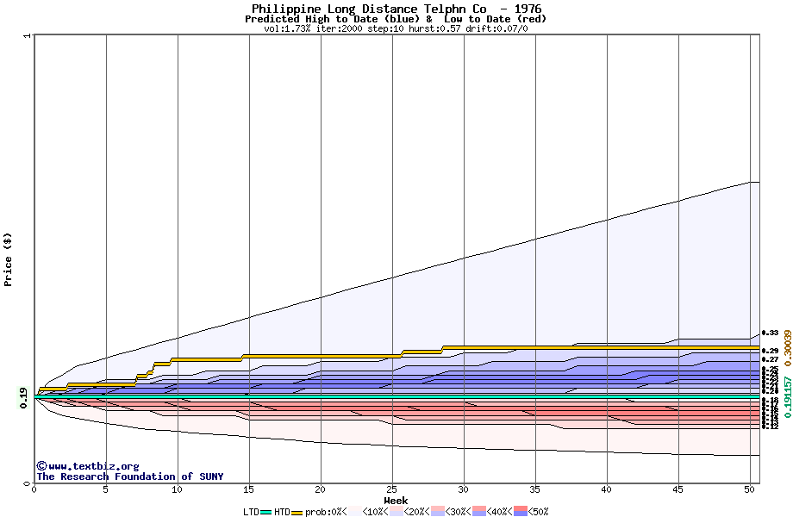Click the copyright symbol before www.textbiz.org
Viewport: 793px width, 517px height.
click(41, 466)
